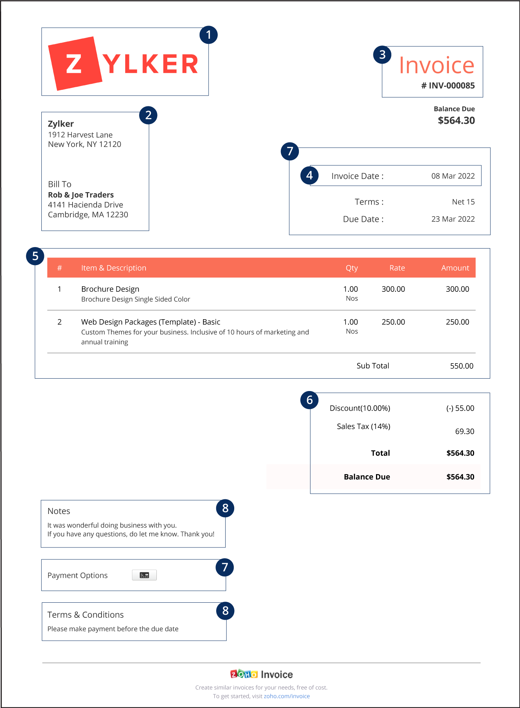
Task: Select the Brochure Design line item
Action: point(110,289)
